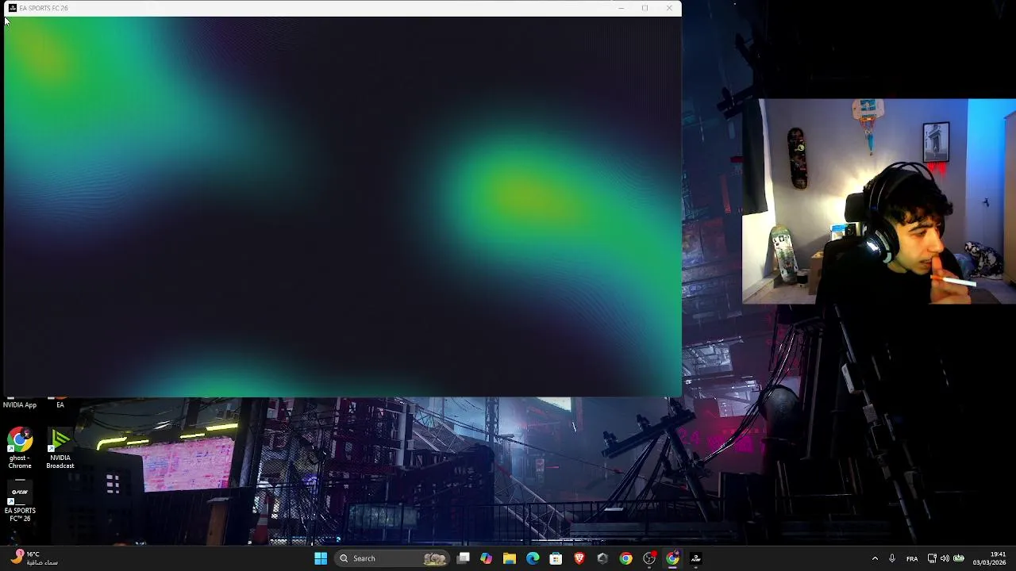Click the EA SPORTS FC 26 title bar icon
This screenshot has width=1016, height=571.
coord(12,8)
